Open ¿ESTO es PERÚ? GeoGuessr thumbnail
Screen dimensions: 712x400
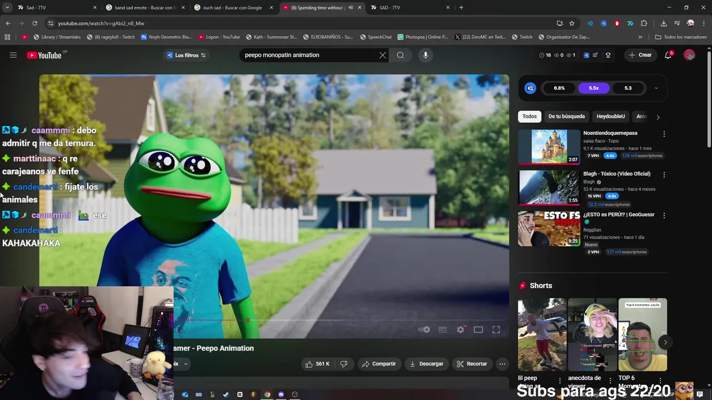549,228
